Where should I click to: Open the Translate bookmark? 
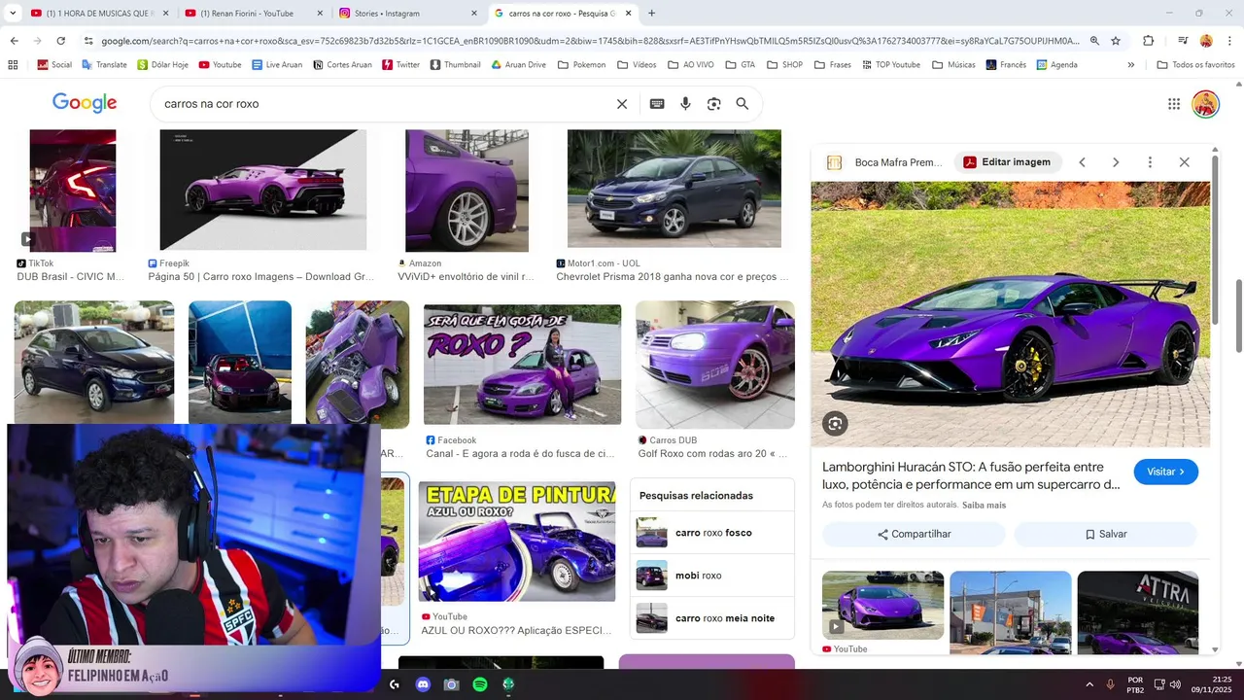pos(104,65)
